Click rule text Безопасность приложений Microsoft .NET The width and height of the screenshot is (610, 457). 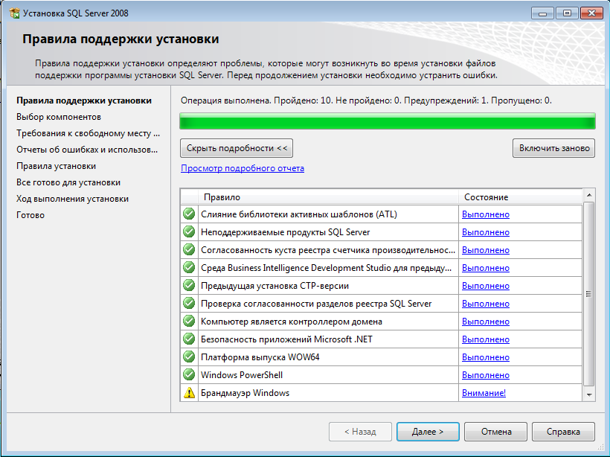coord(286,339)
